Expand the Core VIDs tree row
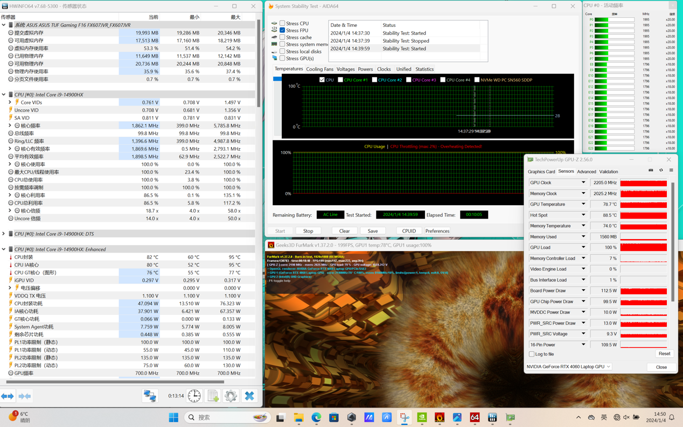This screenshot has width=683, height=427. (x=10, y=102)
